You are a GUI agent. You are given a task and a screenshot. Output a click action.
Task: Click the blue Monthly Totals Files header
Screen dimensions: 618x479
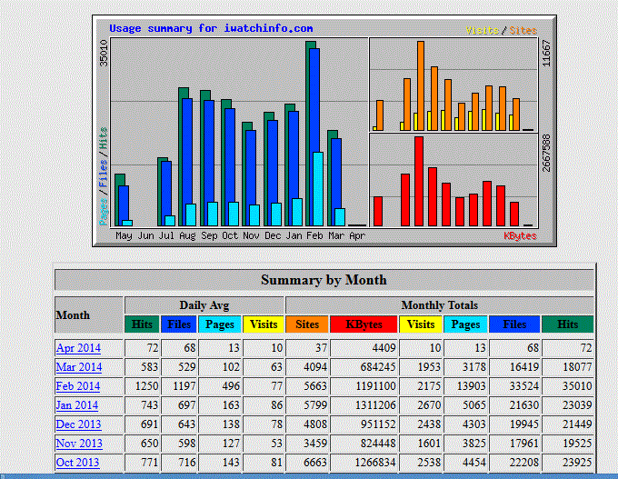tap(514, 324)
